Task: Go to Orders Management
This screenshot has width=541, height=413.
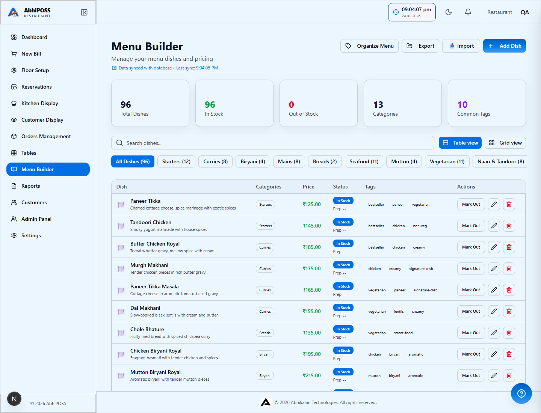Action: pos(48,136)
